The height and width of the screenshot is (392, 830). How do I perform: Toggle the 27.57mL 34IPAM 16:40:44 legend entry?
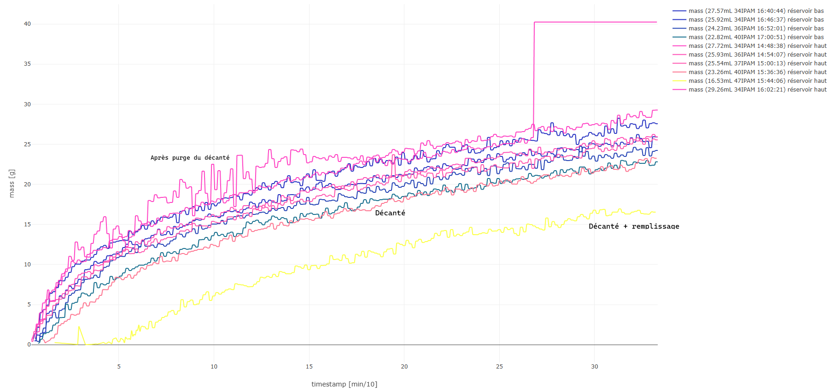click(x=756, y=11)
